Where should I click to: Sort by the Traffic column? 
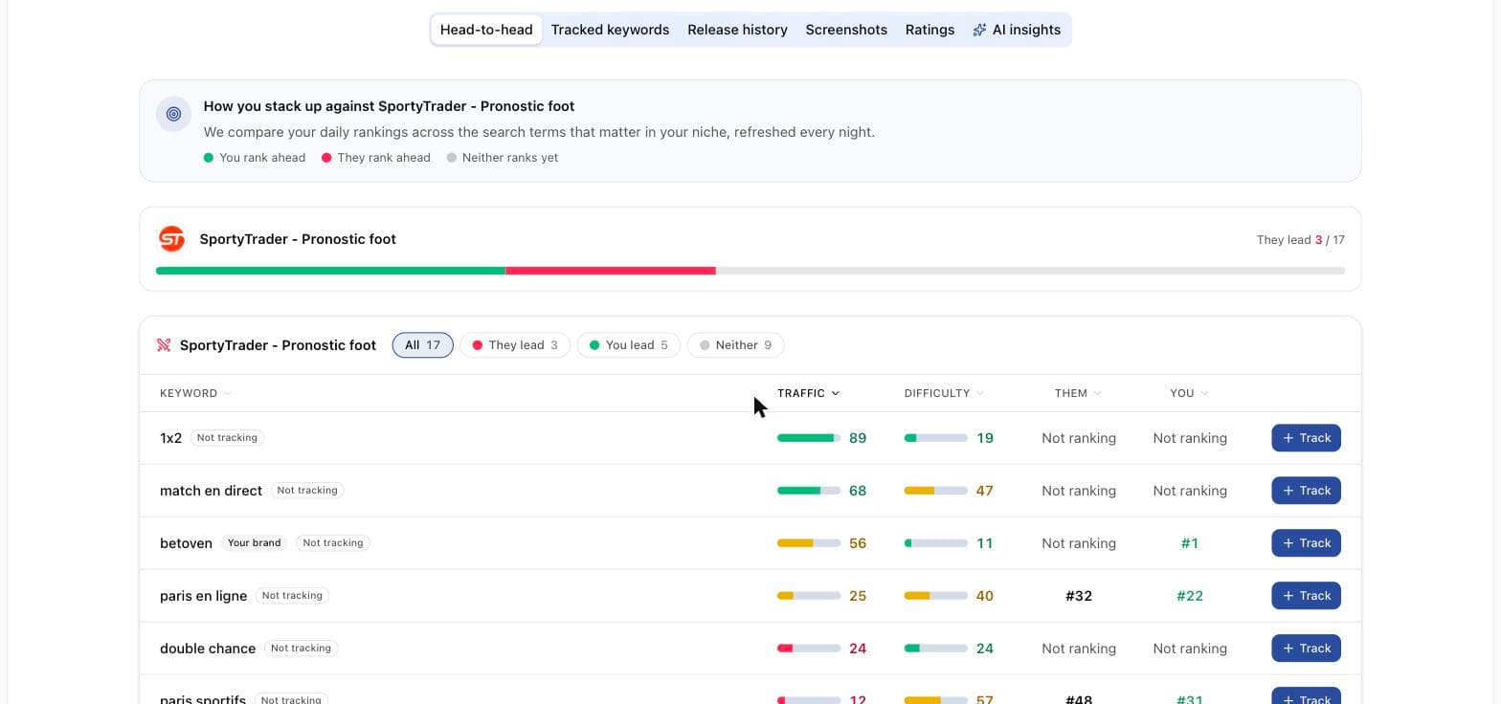(808, 393)
